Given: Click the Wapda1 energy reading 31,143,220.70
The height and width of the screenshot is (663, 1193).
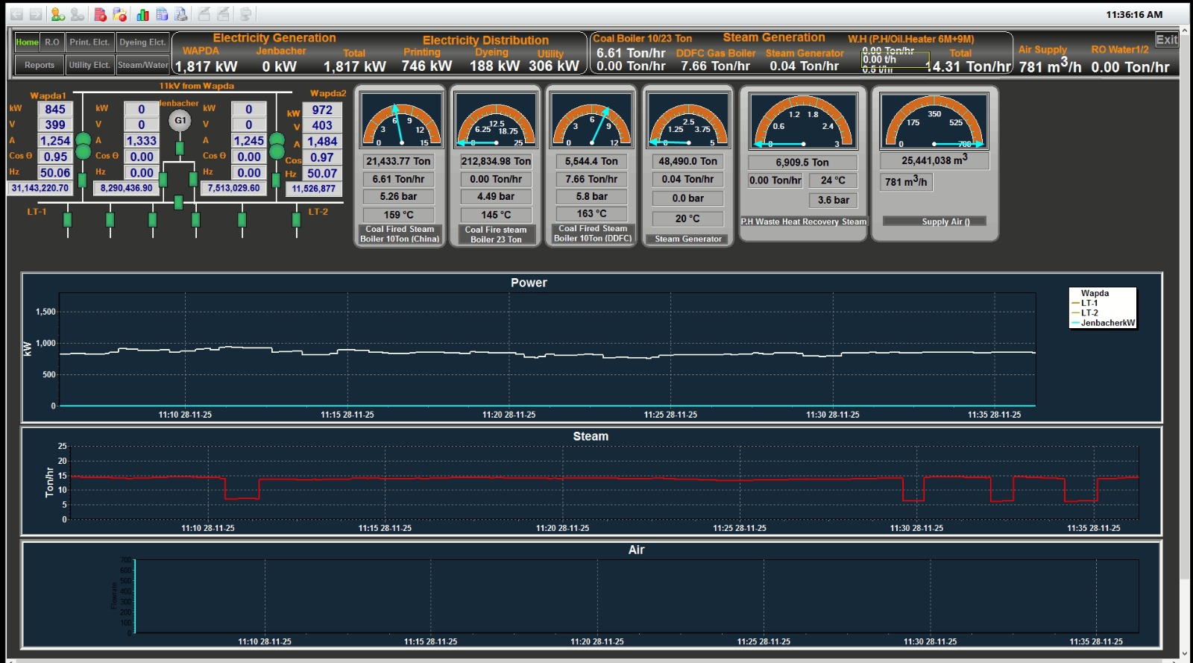Looking at the screenshot, I should (x=40, y=188).
